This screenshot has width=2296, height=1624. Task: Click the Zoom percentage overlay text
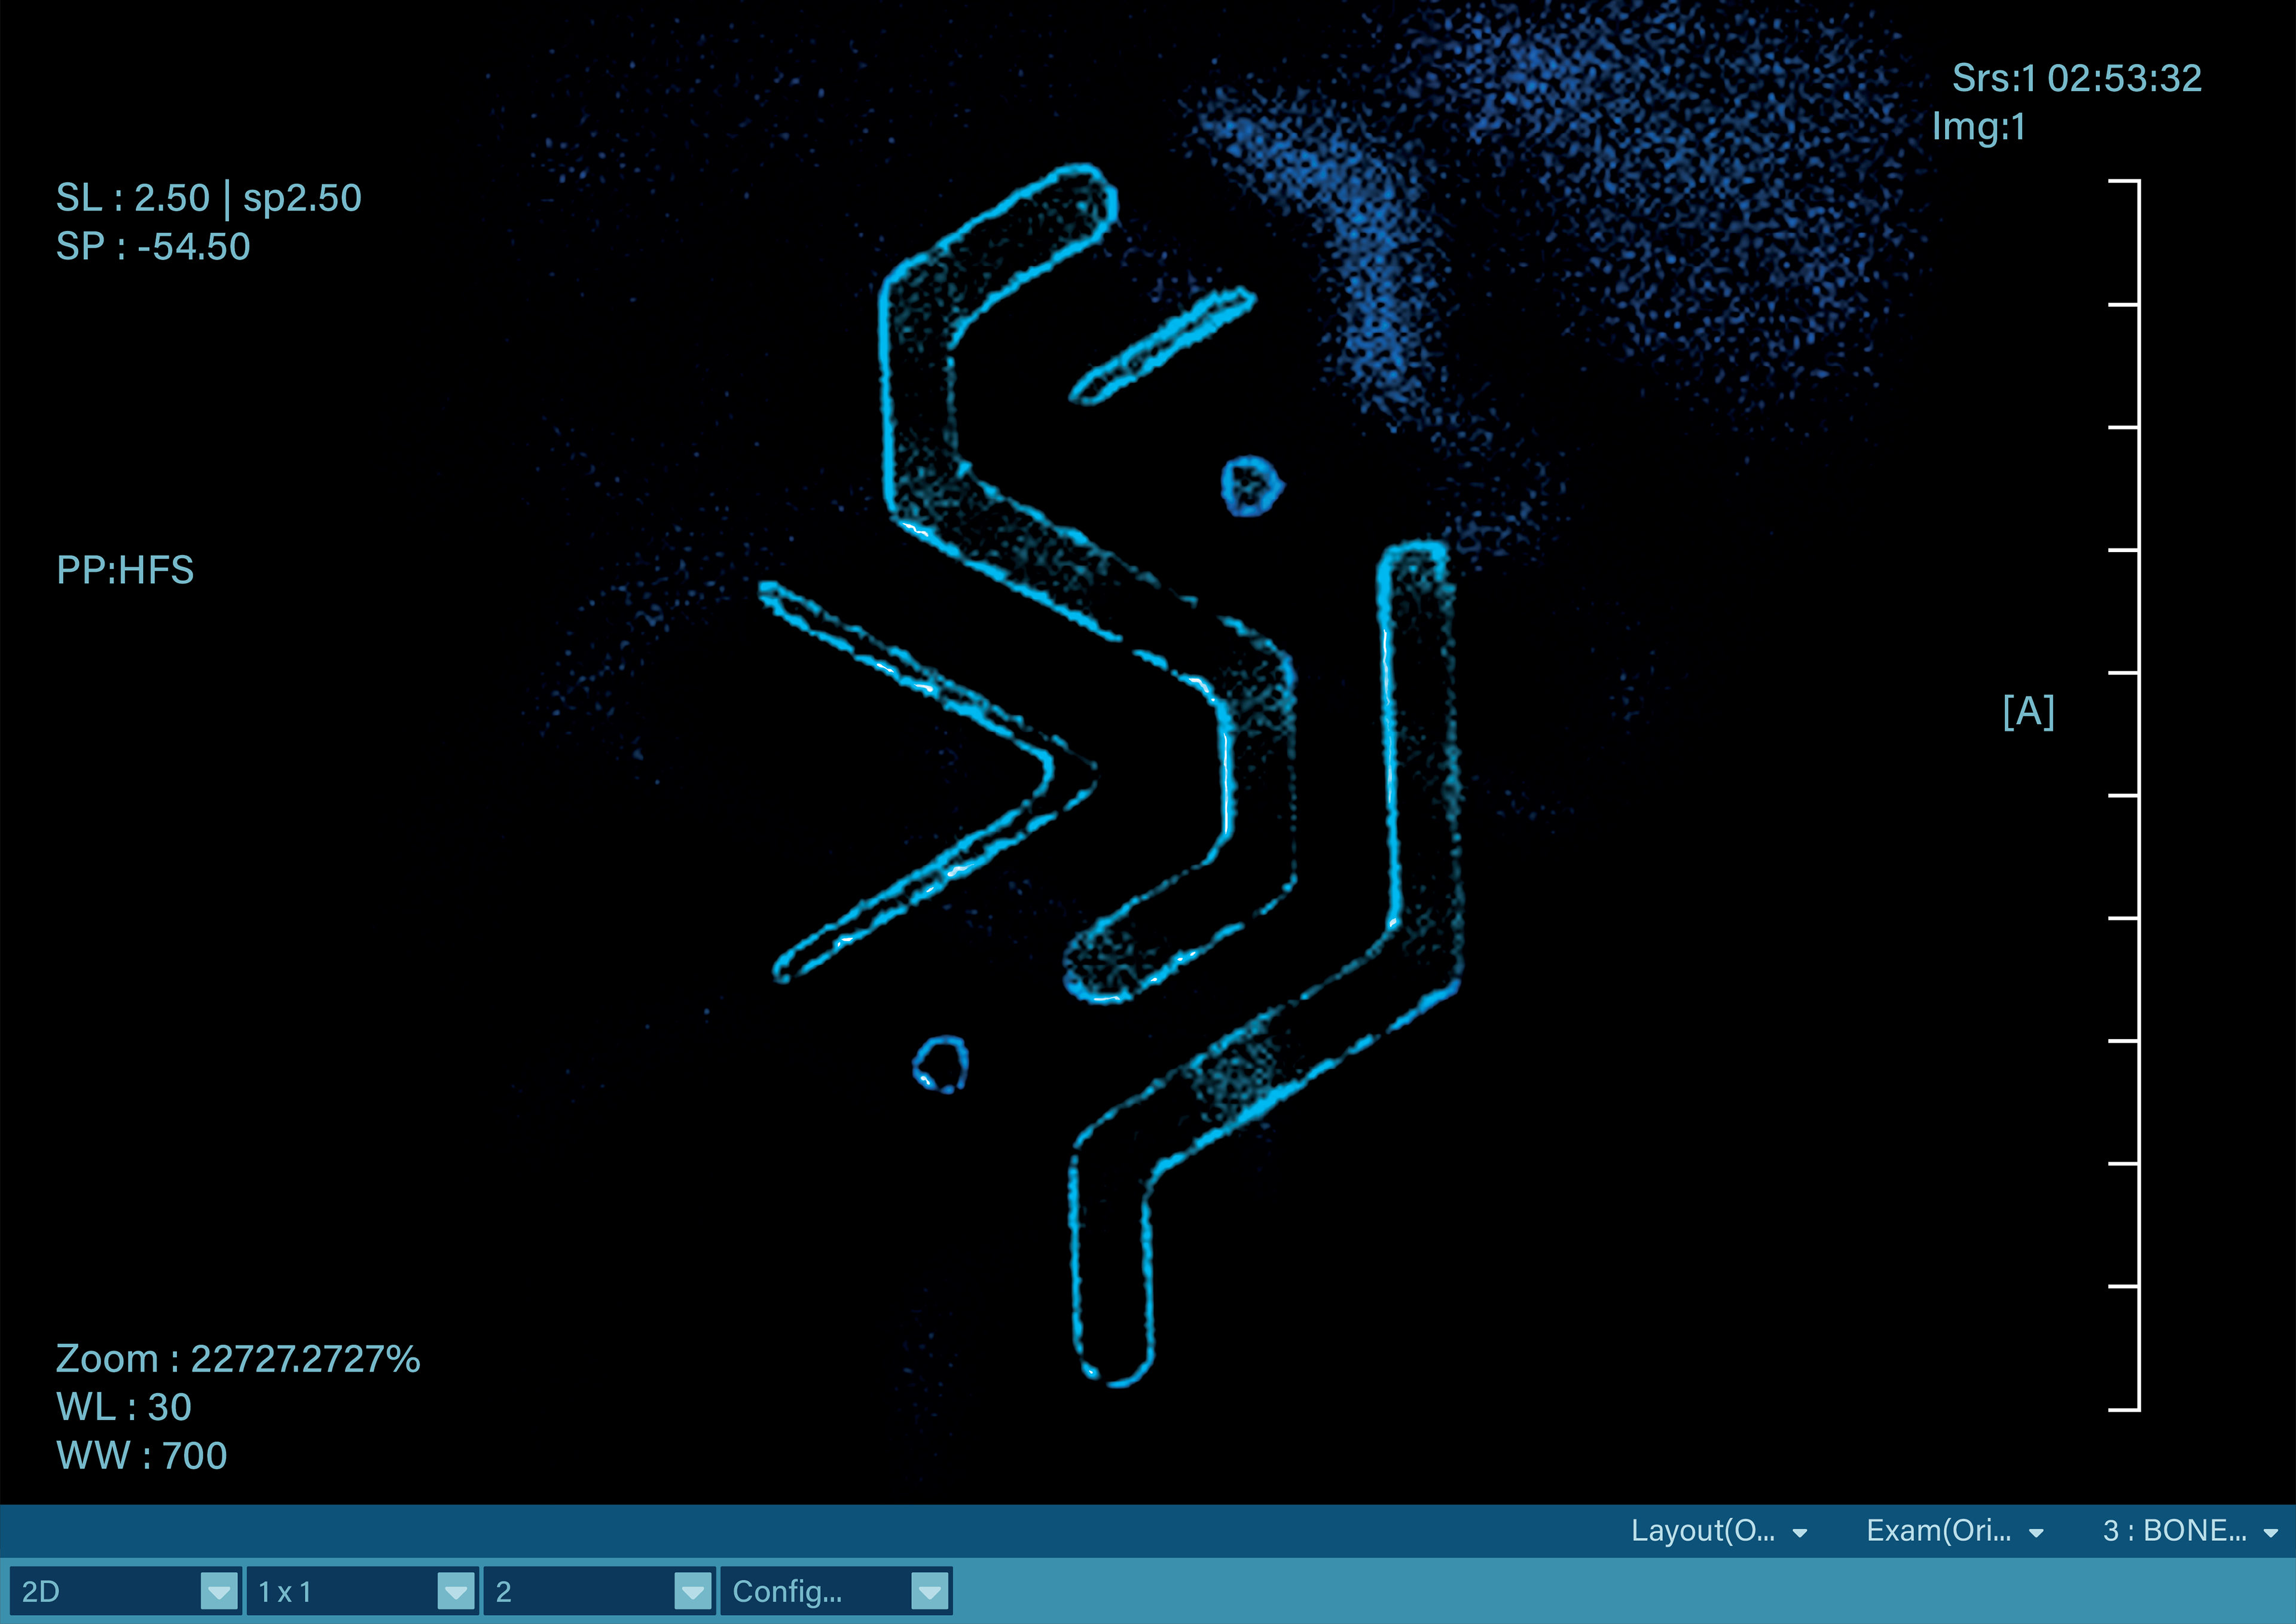tap(238, 1359)
